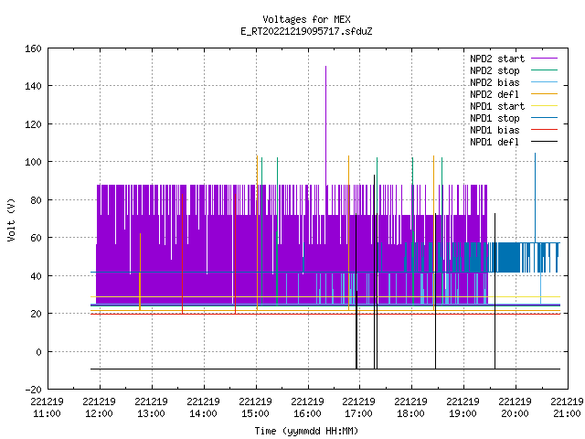Click the x-axis label 221219 20:00
Screen dimensions: 585x439
[515, 408]
